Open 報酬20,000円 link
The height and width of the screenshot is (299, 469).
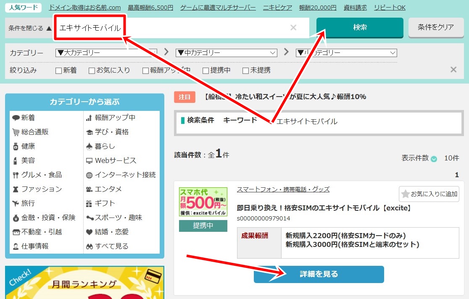pyautogui.click(x=318, y=8)
